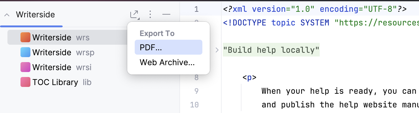Click the blue Writerside wrsp icon
The height and width of the screenshot is (113, 419).
click(25, 52)
